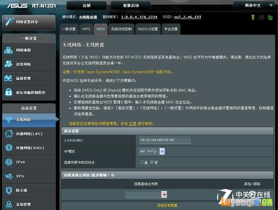Screen dimensions: 278x210
Task: Click the parental control padlock icon
Action: pos(8,92)
